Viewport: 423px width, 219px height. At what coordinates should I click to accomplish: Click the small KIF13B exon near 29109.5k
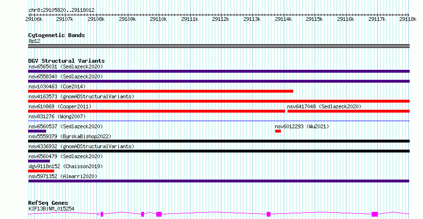143,214
